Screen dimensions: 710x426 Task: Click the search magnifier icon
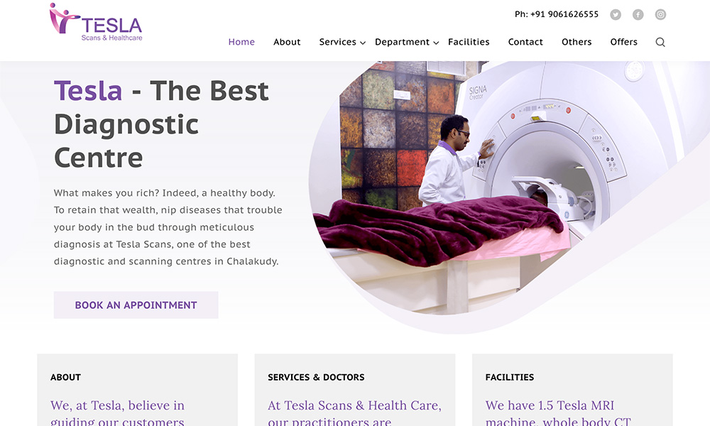[660, 42]
